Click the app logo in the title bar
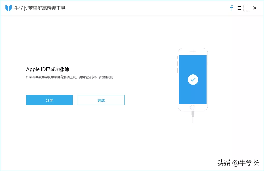This screenshot has height=171, width=264. (8, 8)
